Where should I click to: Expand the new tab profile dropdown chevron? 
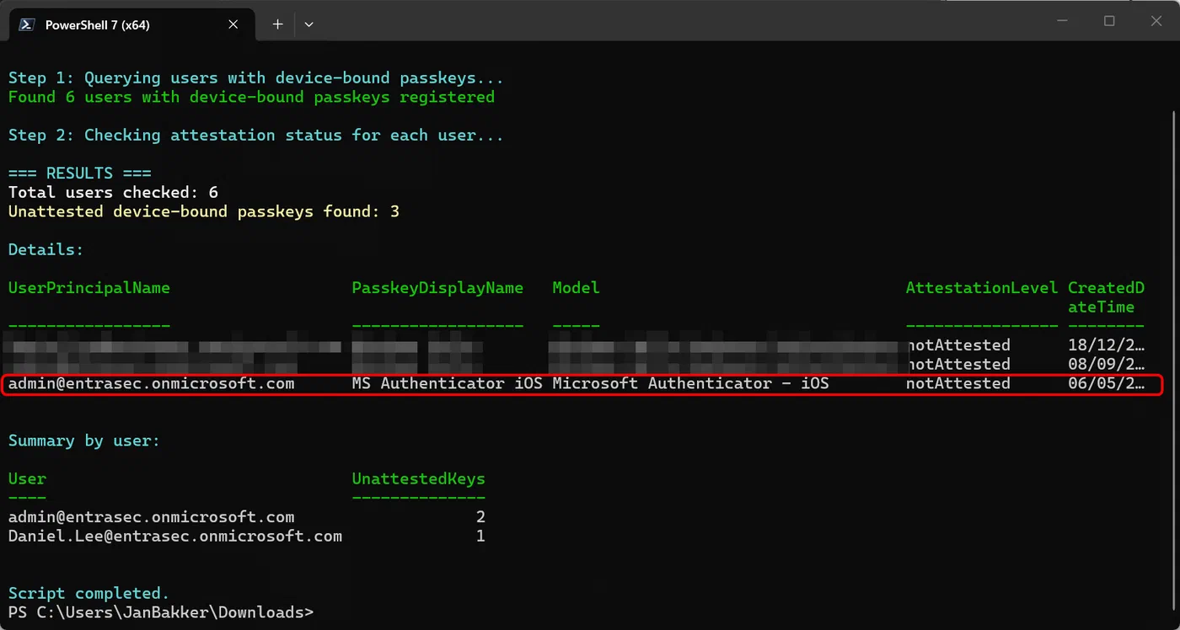(308, 24)
